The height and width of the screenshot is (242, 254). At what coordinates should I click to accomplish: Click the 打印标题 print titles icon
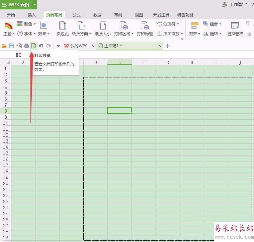pos(145,25)
